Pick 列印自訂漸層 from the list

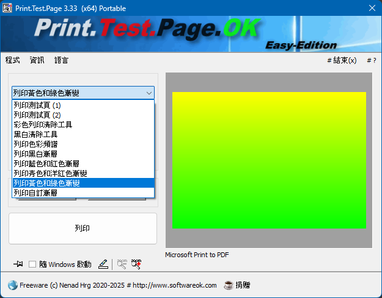[35, 193]
